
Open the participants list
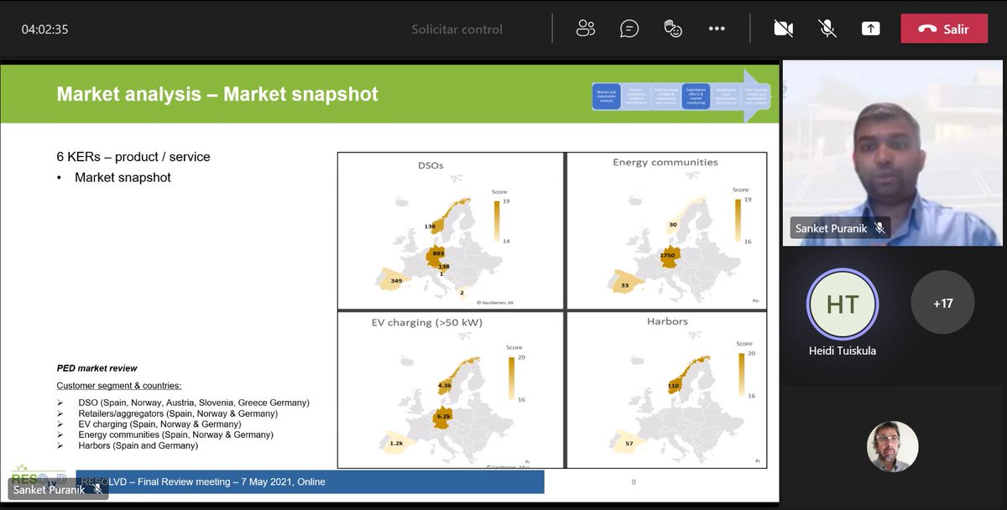[x=586, y=28]
